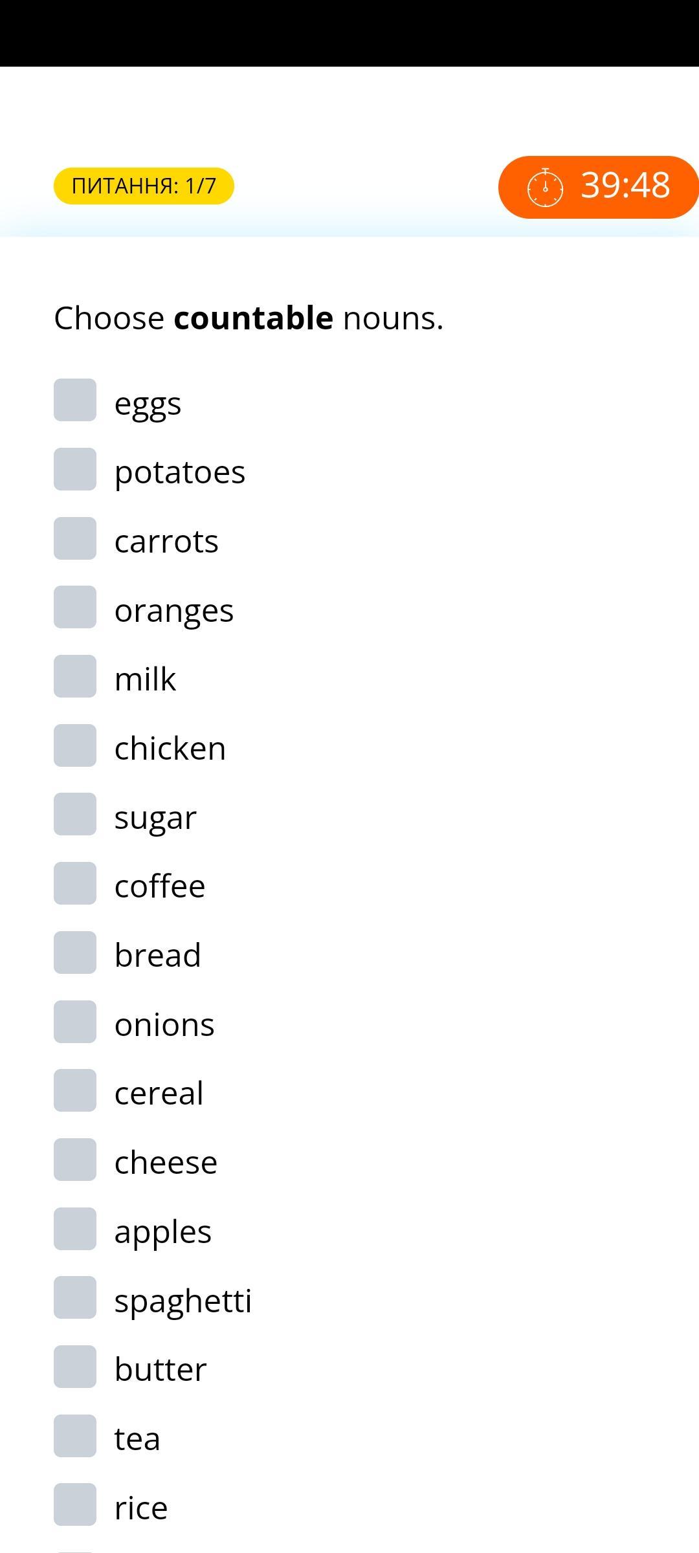Tick the onions checkbox
Screen dimensions: 699x1553
pos(75,1022)
